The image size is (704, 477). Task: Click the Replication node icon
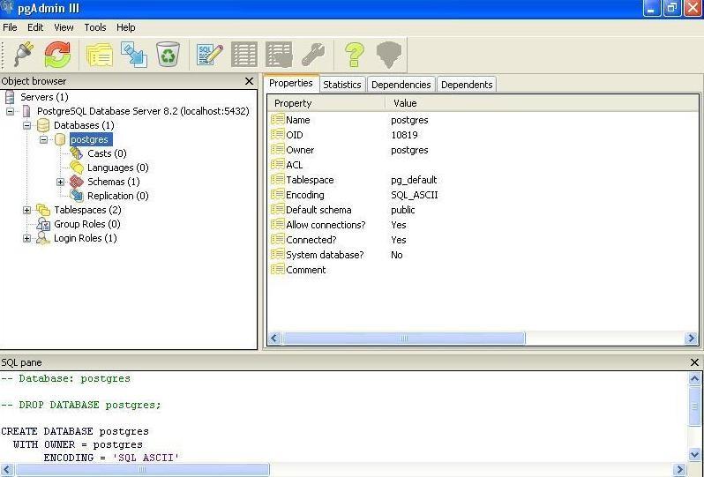coord(77,196)
